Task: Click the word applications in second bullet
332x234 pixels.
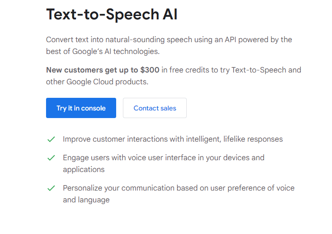Action: pyautogui.click(x=84, y=169)
